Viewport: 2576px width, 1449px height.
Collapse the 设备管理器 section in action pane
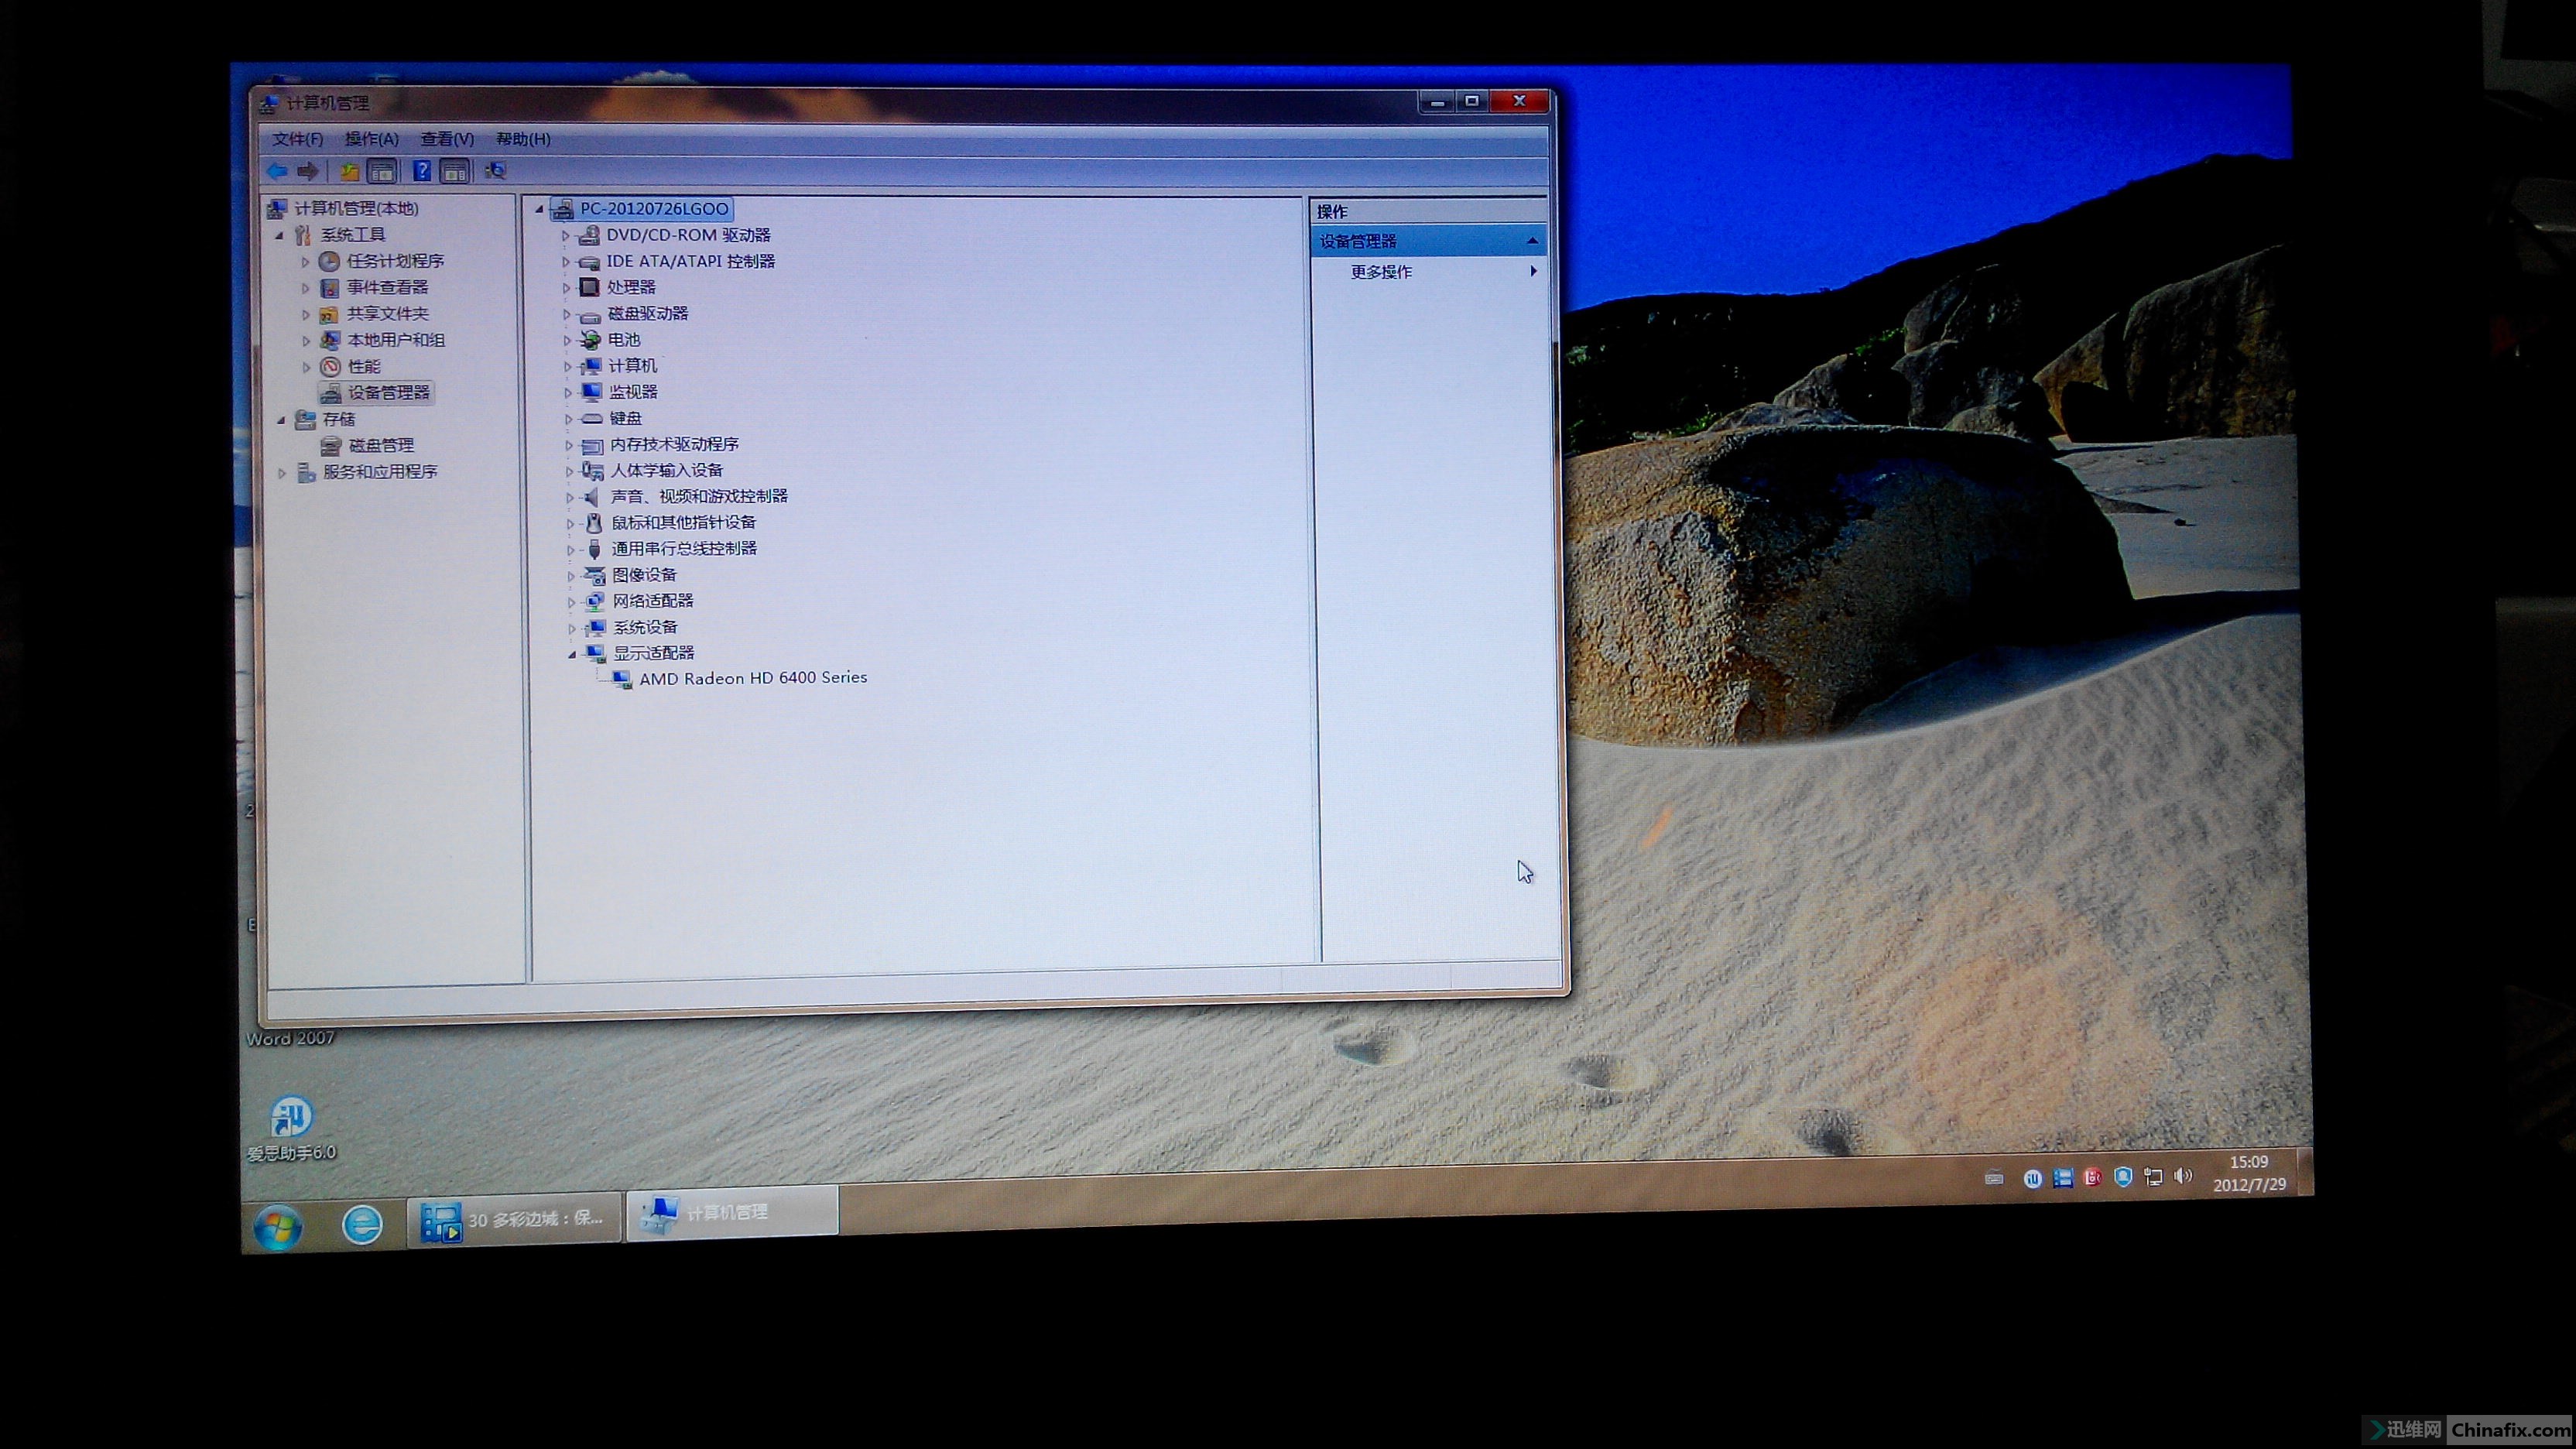click(x=1532, y=241)
